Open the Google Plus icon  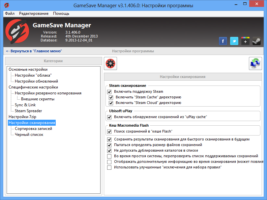245,41
